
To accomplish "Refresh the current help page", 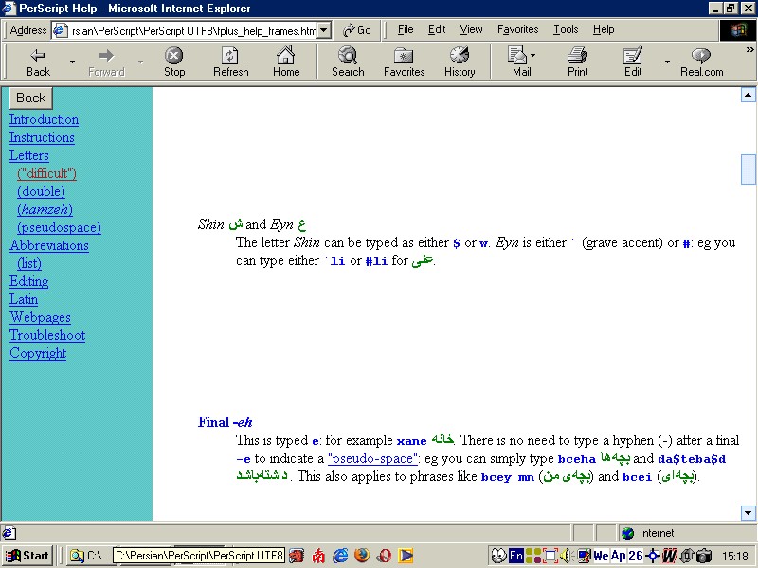I will [230, 62].
